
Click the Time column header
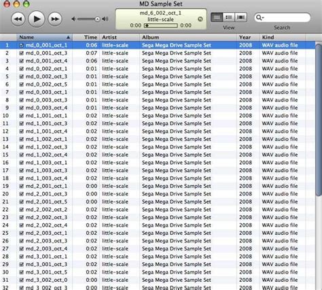coord(86,37)
